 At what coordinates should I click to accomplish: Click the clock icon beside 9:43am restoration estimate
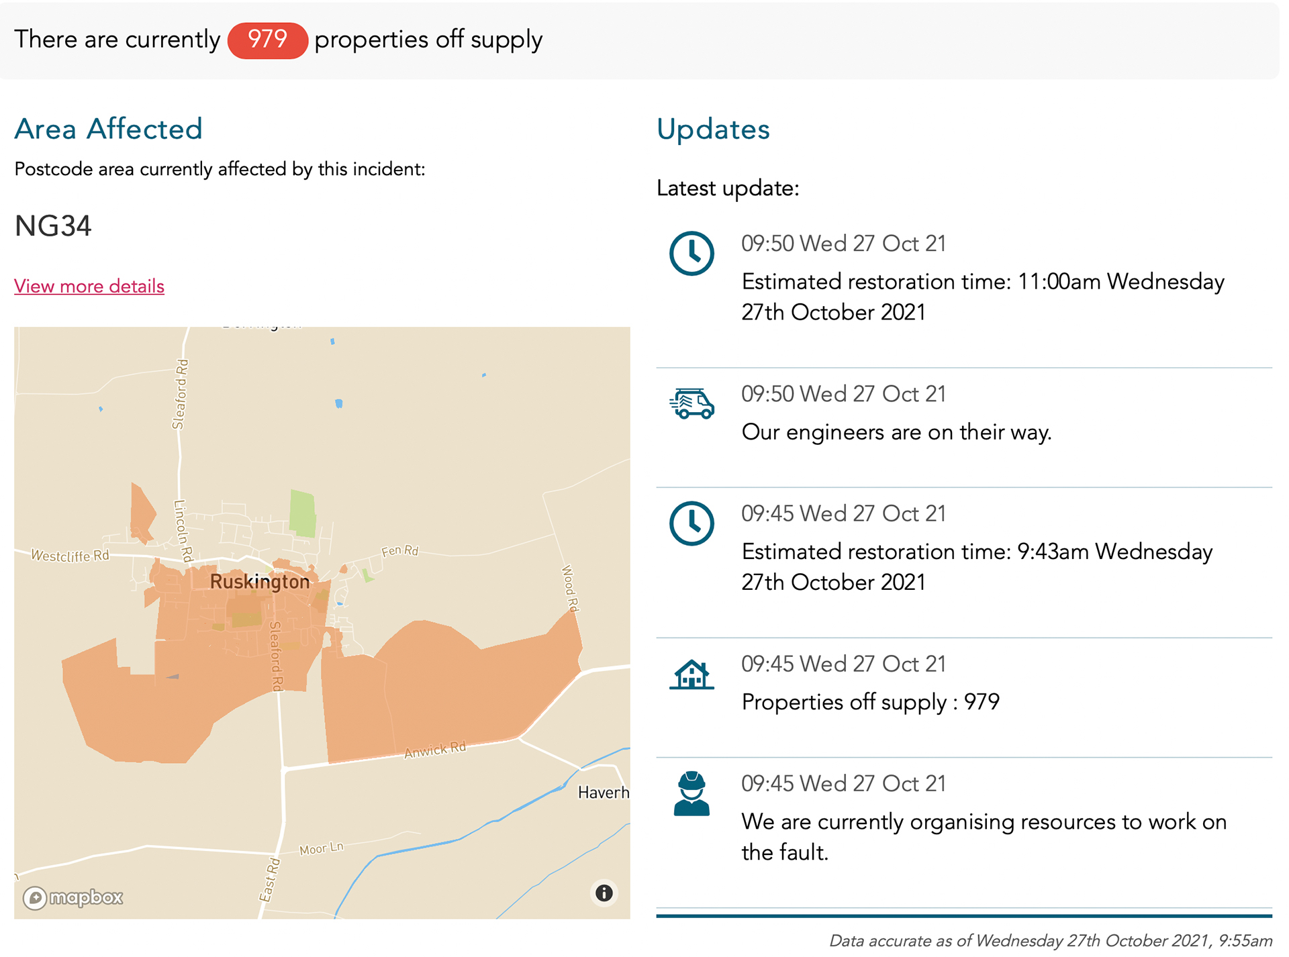click(691, 523)
